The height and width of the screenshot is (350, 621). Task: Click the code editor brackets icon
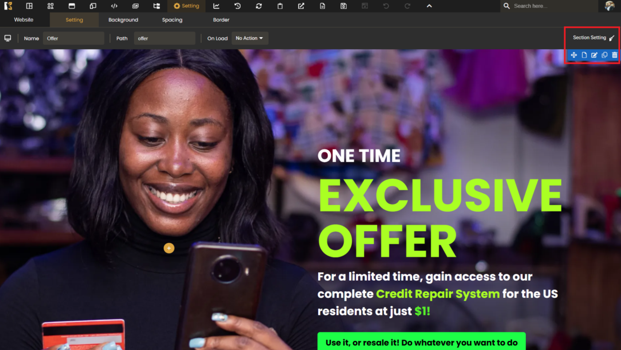(114, 6)
